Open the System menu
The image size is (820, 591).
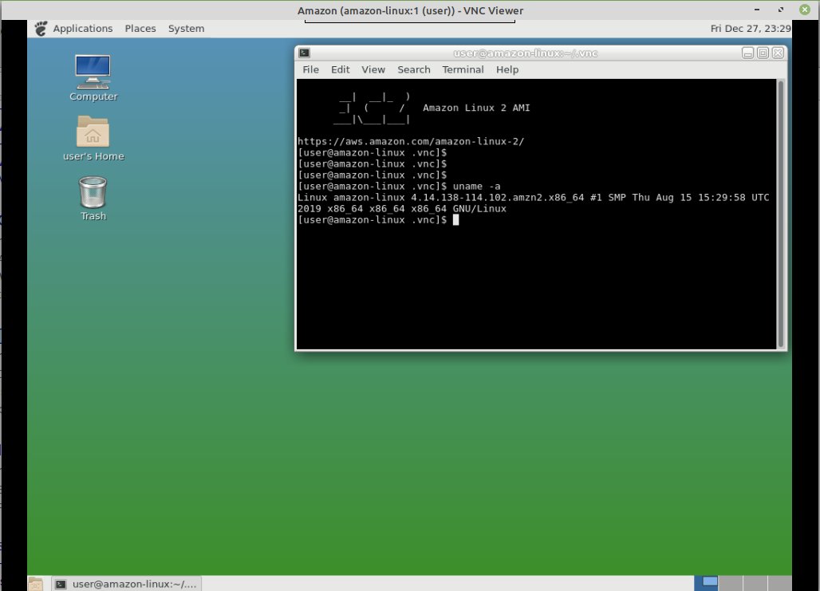[x=186, y=28]
